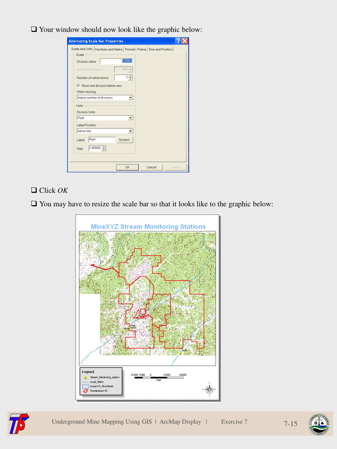Image resolution: width=337 pixels, height=449 pixels.
Task: Click the north arrow compass icon
Action: (x=209, y=389)
